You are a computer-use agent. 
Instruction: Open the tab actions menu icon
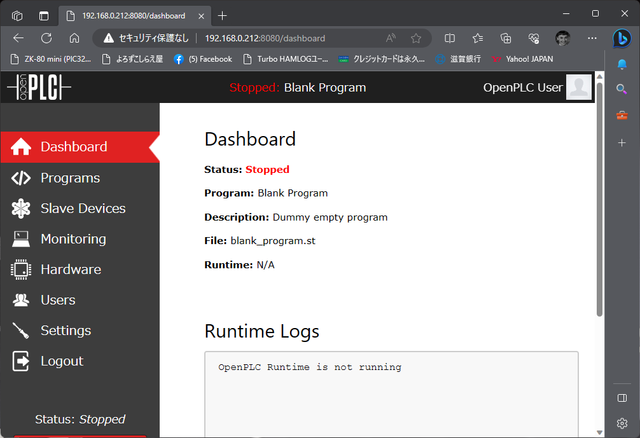coord(44,16)
